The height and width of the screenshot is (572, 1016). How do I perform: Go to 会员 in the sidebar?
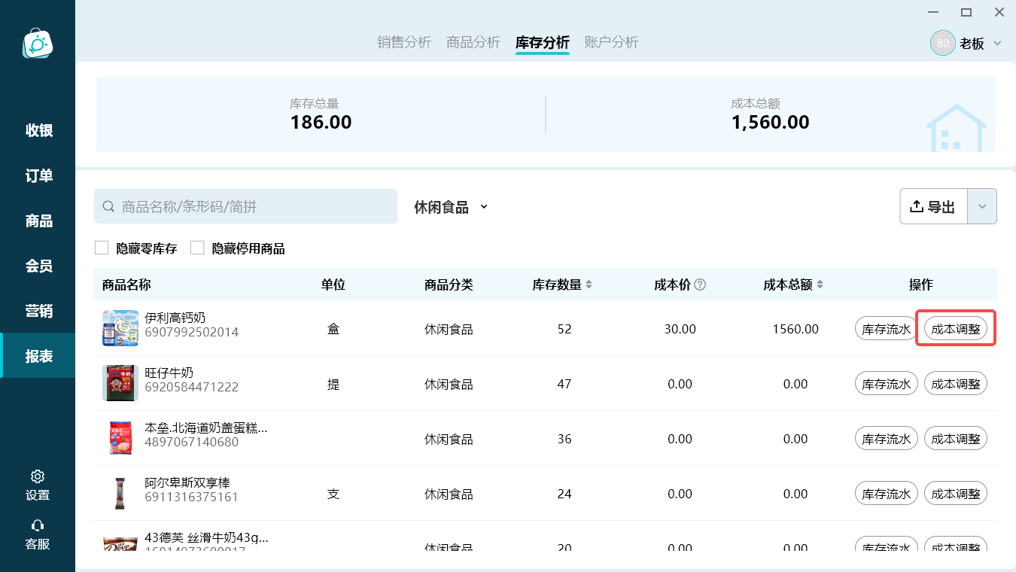tap(38, 266)
